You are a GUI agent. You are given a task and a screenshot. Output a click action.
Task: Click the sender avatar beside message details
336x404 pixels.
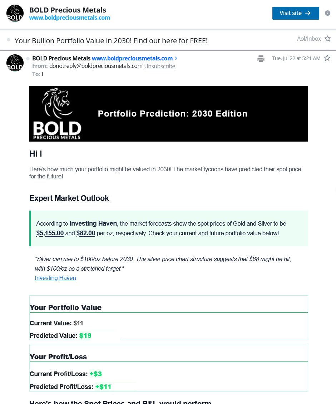15,63
